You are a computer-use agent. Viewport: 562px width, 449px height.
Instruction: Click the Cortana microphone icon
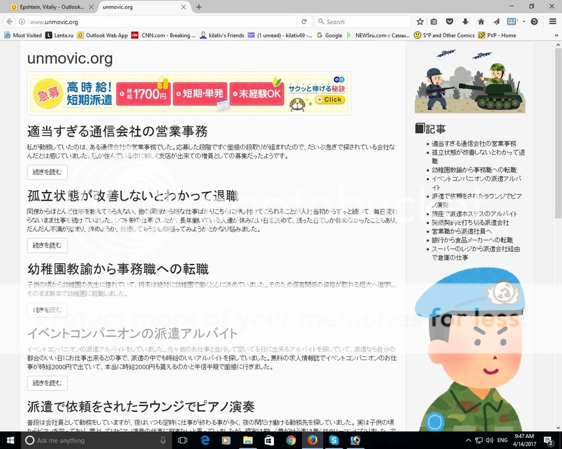coord(163,440)
